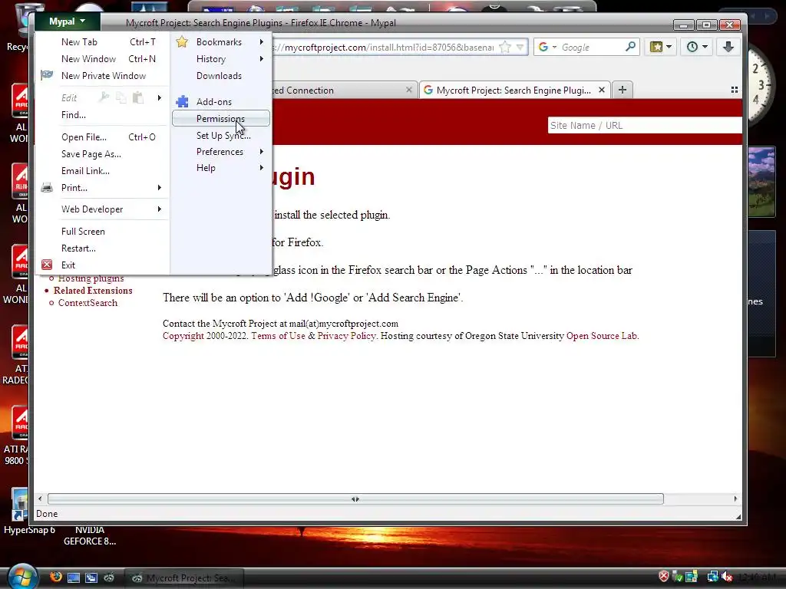
Task: Close the Mycroft Project tab
Action: [602, 90]
